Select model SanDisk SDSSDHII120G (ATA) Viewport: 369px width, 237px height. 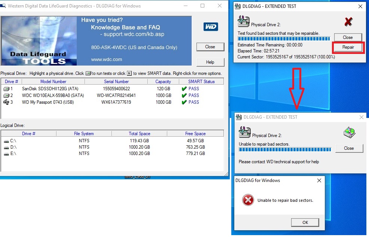point(50,89)
